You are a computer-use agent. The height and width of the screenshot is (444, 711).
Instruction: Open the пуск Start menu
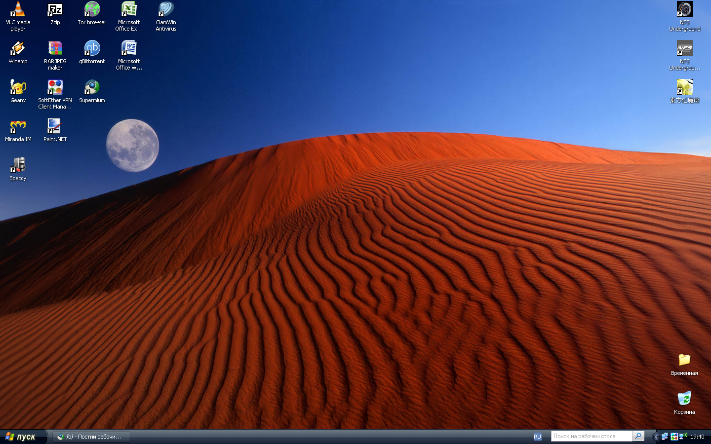tap(23, 437)
